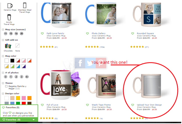Viewport: 182px width, 124px height.
Task: Select the Ceramic Mugs category icon
Action: pyautogui.click(x=10, y=6)
